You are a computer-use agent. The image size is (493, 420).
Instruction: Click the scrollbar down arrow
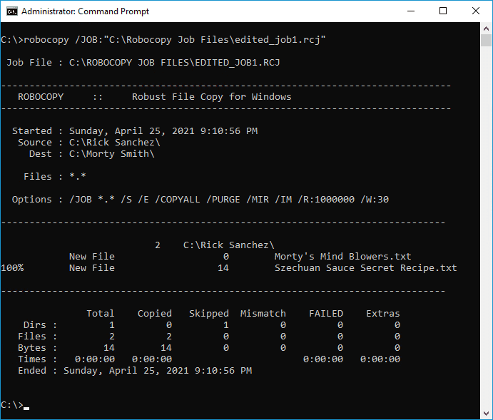(486, 414)
